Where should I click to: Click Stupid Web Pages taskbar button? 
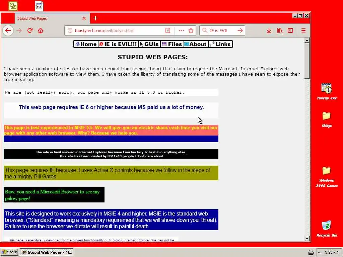(46, 252)
